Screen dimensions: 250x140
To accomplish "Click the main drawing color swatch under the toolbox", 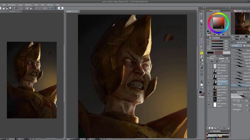I will point(200,92).
